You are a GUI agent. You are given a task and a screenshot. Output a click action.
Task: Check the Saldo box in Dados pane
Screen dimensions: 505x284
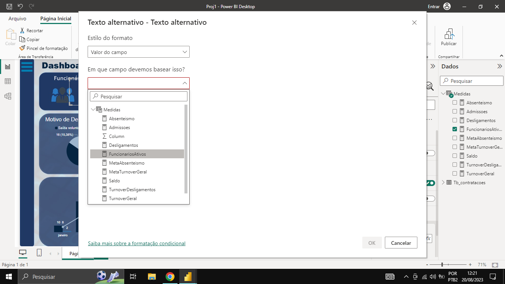coord(455,156)
